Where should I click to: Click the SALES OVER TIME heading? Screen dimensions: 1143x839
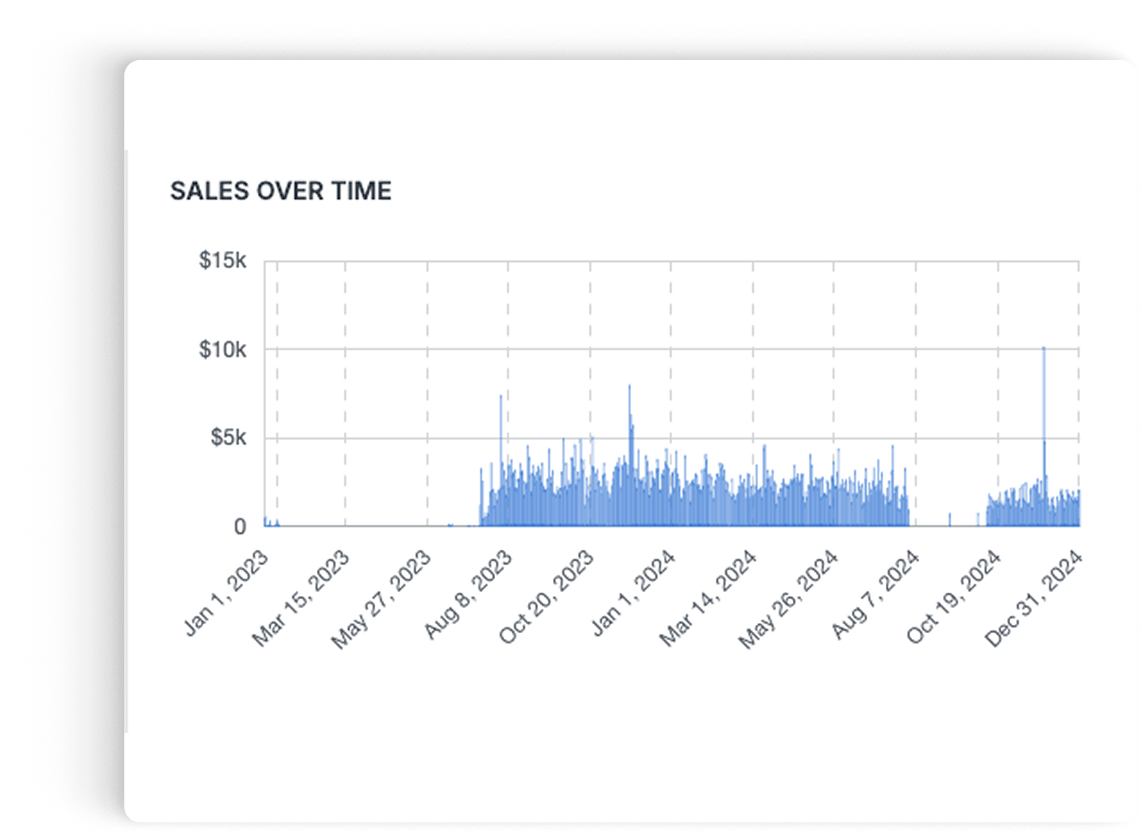[x=281, y=191]
